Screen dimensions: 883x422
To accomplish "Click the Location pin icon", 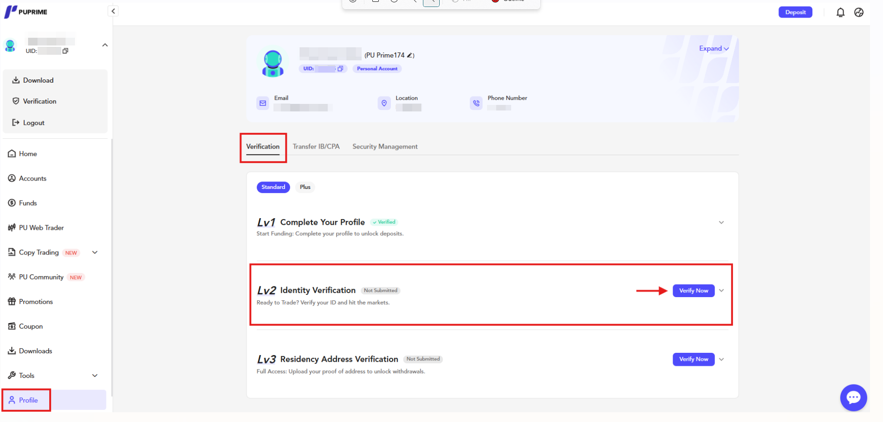I will click(x=384, y=103).
